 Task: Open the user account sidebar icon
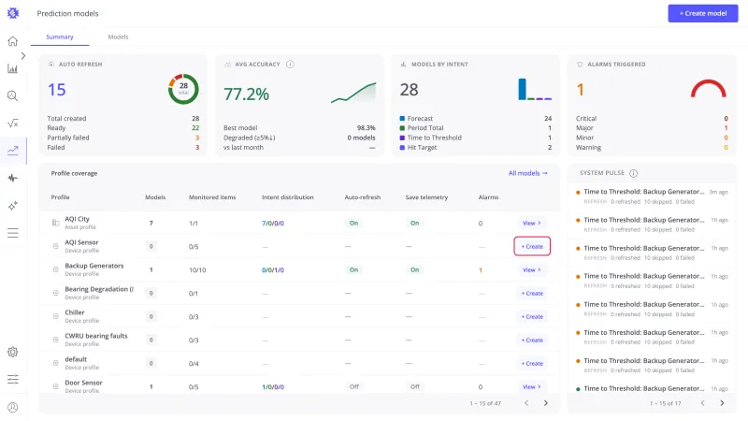pos(13,407)
